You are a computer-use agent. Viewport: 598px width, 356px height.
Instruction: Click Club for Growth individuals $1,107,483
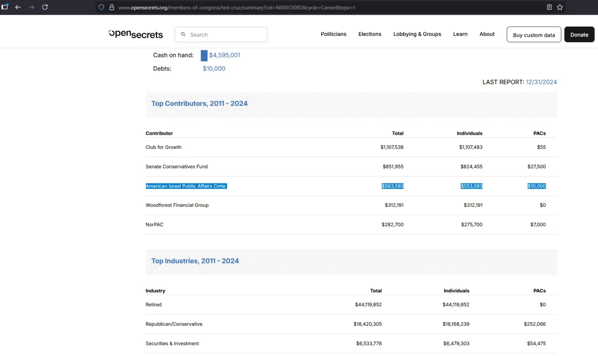click(471, 147)
